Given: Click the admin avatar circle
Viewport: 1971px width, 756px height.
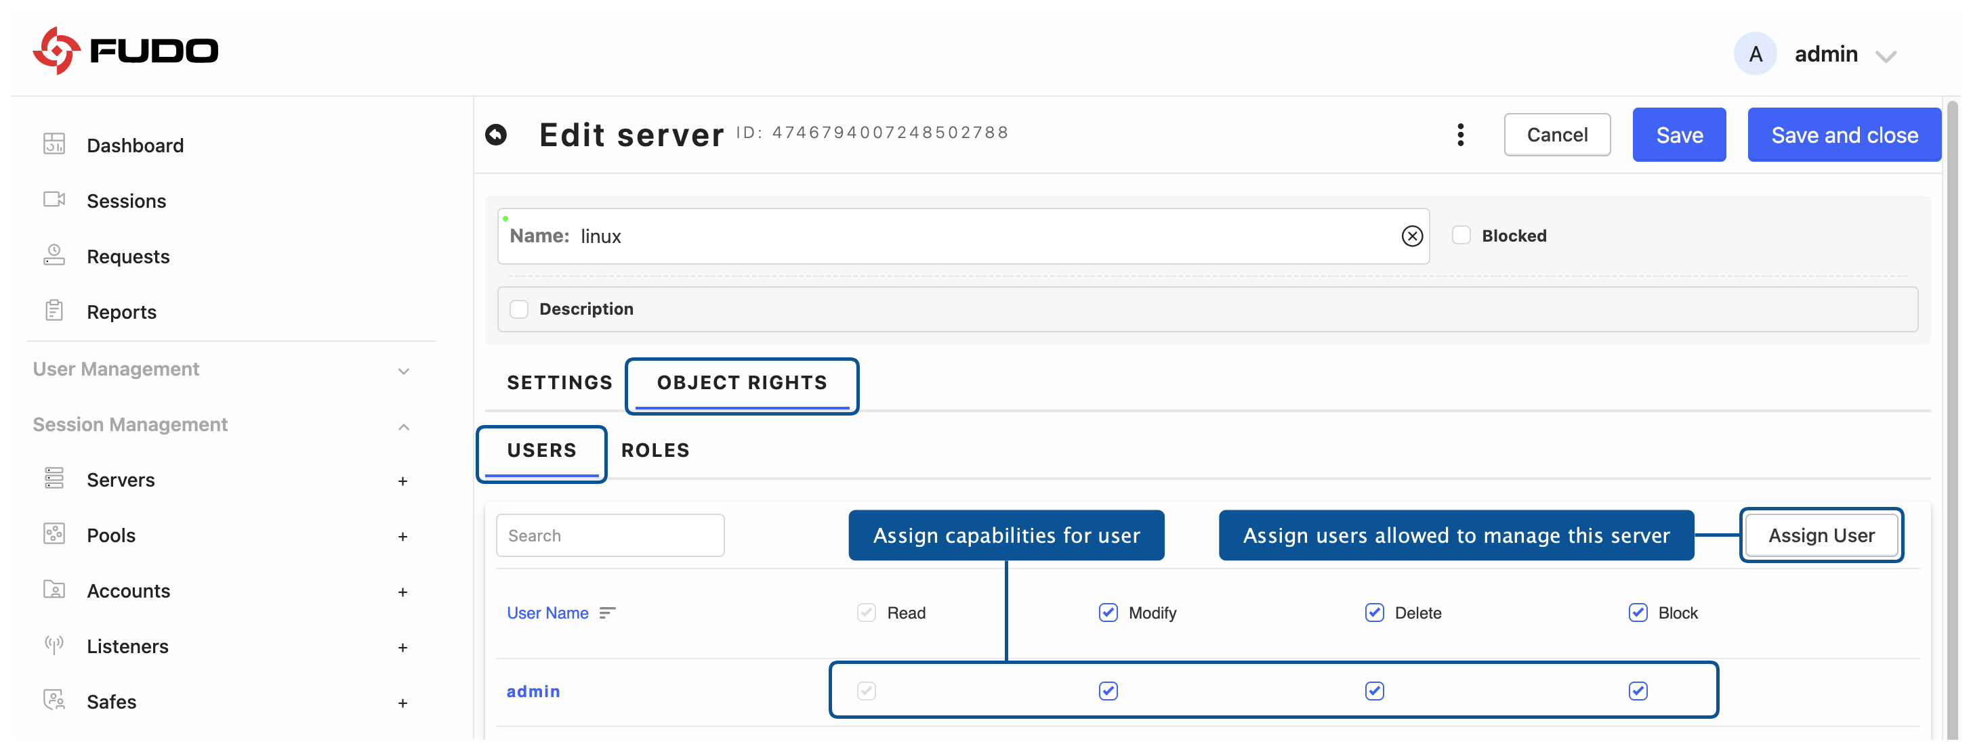Looking at the screenshot, I should click(x=1754, y=53).
